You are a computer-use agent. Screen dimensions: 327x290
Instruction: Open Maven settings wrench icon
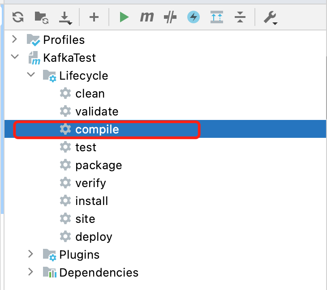271,18
